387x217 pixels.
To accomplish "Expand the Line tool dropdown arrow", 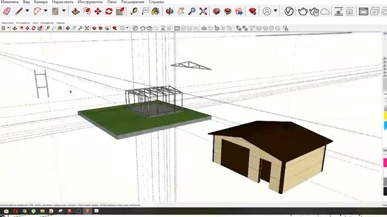I will tap(27, 11).
